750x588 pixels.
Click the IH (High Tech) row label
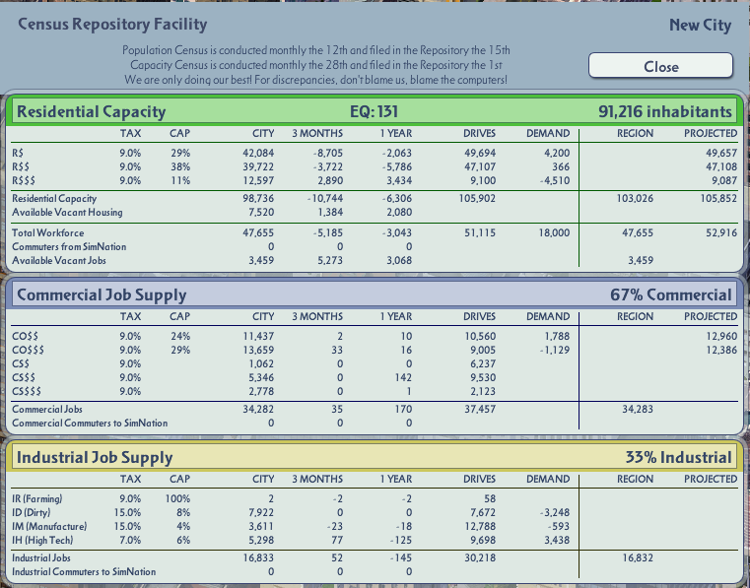point(42,540)
